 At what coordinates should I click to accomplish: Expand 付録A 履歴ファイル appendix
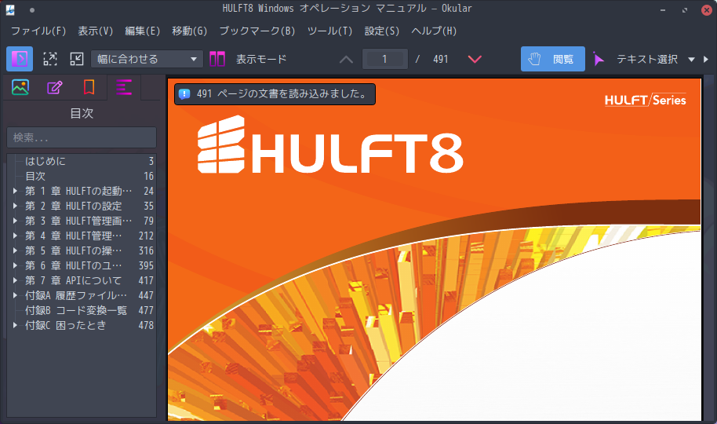point(15,295)
